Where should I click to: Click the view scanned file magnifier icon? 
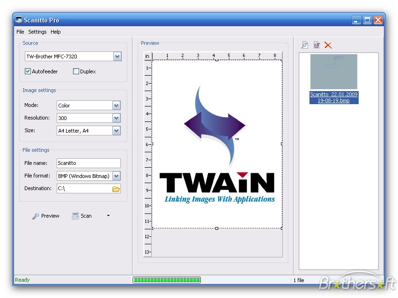pos(305,45)
